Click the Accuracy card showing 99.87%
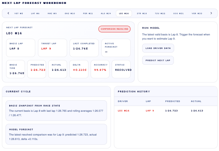The height and width of the screenshot is (151, 219). (100, 69)
